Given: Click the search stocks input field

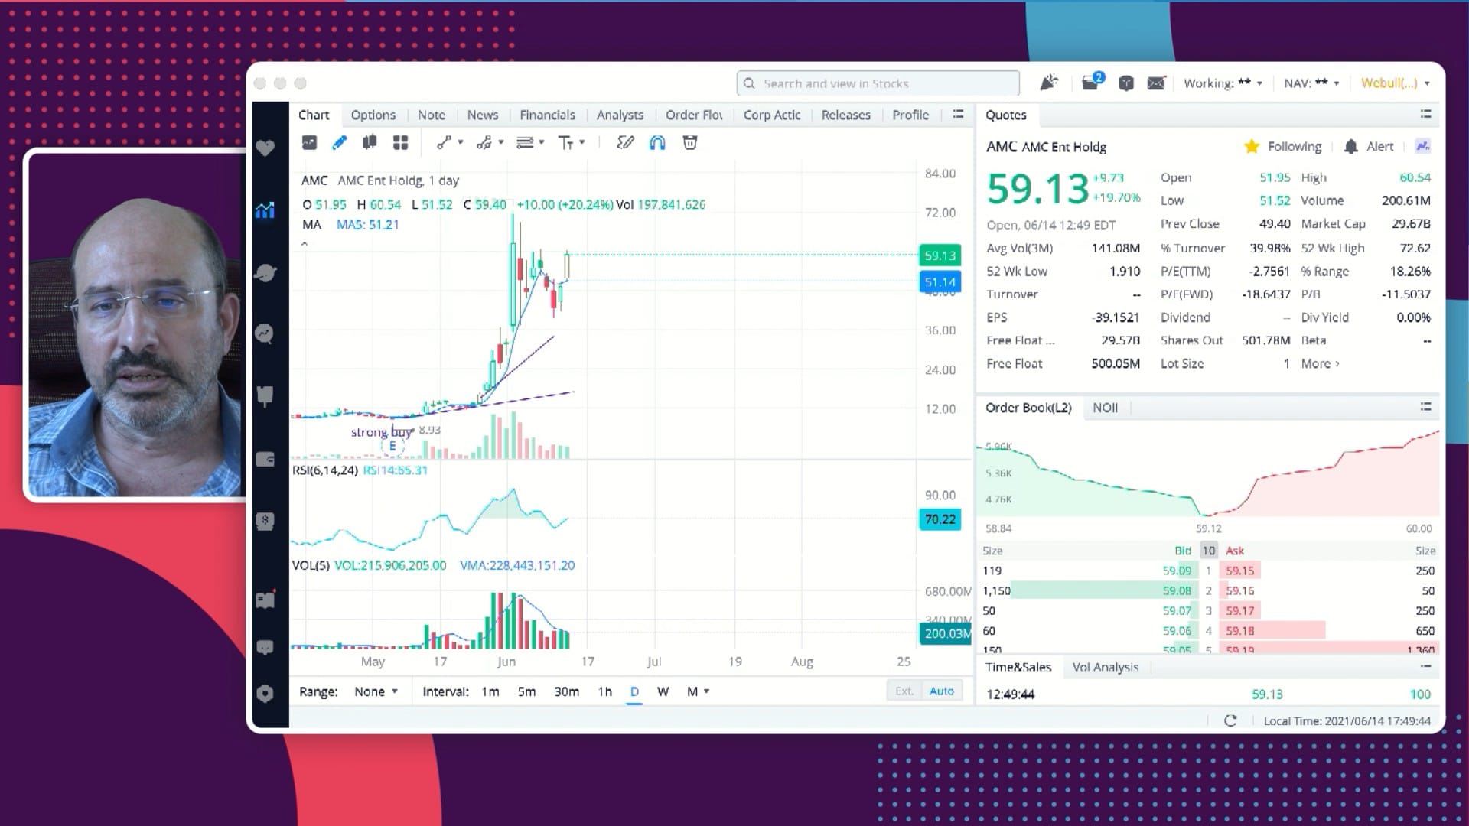Looking at the screenshot, I should click(878, 83).
